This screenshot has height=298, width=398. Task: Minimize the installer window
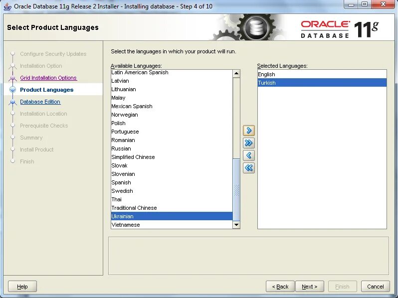pyautogui.click(x=351, y=4)
